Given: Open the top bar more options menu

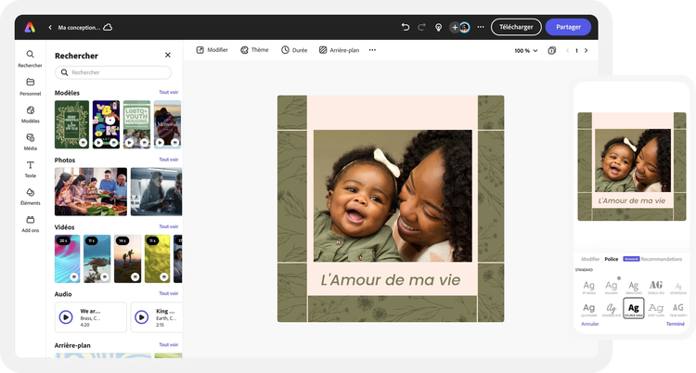Looking at the screenshot, I should [481, 27].
